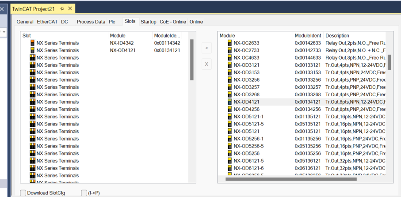Screen dimensions: 401x197
Task: Click the NX-OD3257 module icon
Action: pos(229,87)
